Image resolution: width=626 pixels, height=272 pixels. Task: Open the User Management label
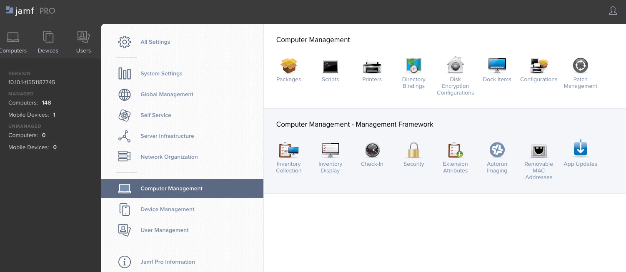tap(165, 230)
